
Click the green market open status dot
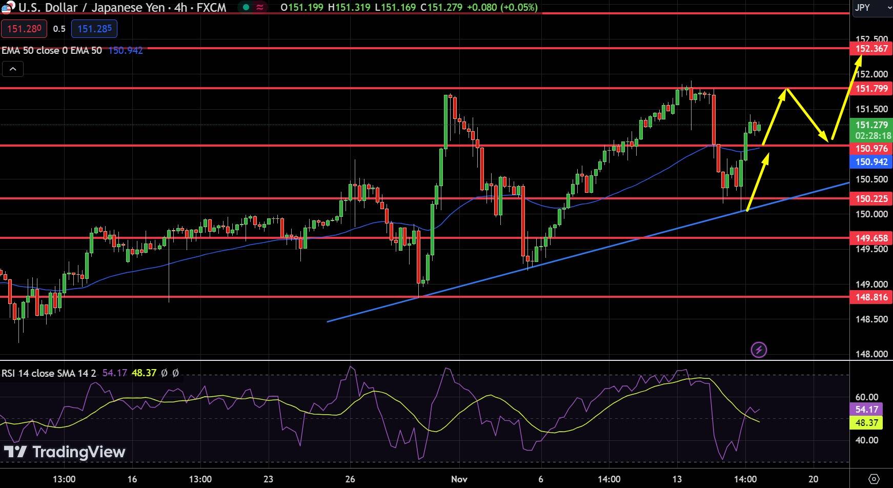[x=247, y=7]
